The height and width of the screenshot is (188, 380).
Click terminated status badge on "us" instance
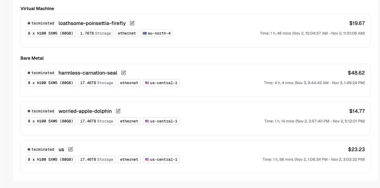click(x=41, y=149)
